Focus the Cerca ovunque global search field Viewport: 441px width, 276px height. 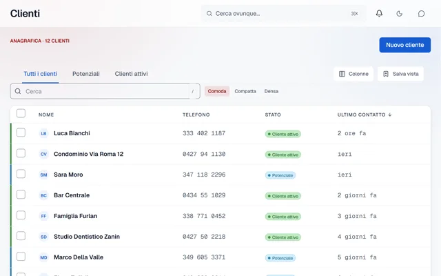[283, 14]
